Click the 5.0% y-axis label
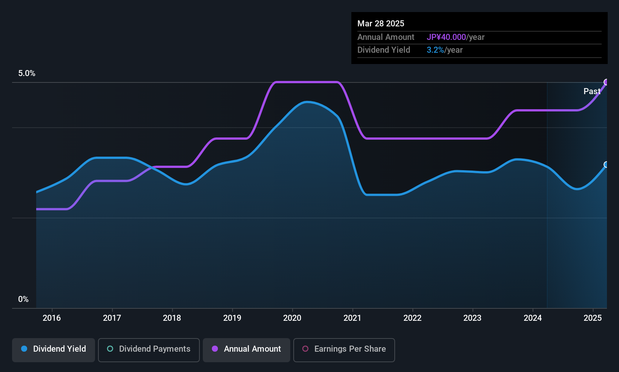Screen dimensions: 619x372 pyautogui.click(x=27, y=73)
